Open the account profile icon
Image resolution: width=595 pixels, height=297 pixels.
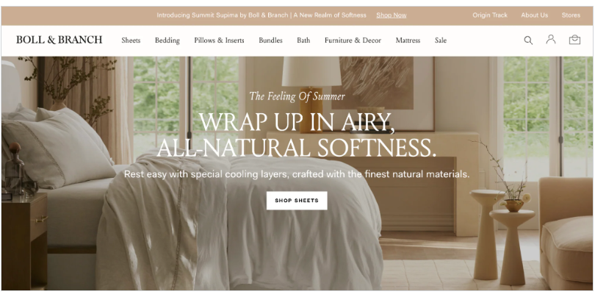(551, 39)
